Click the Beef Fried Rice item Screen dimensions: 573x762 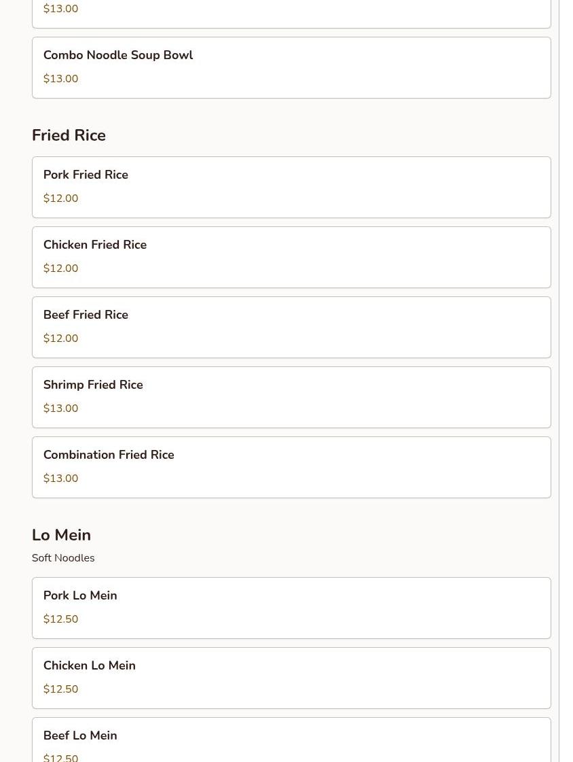click(x=291, y=327)
